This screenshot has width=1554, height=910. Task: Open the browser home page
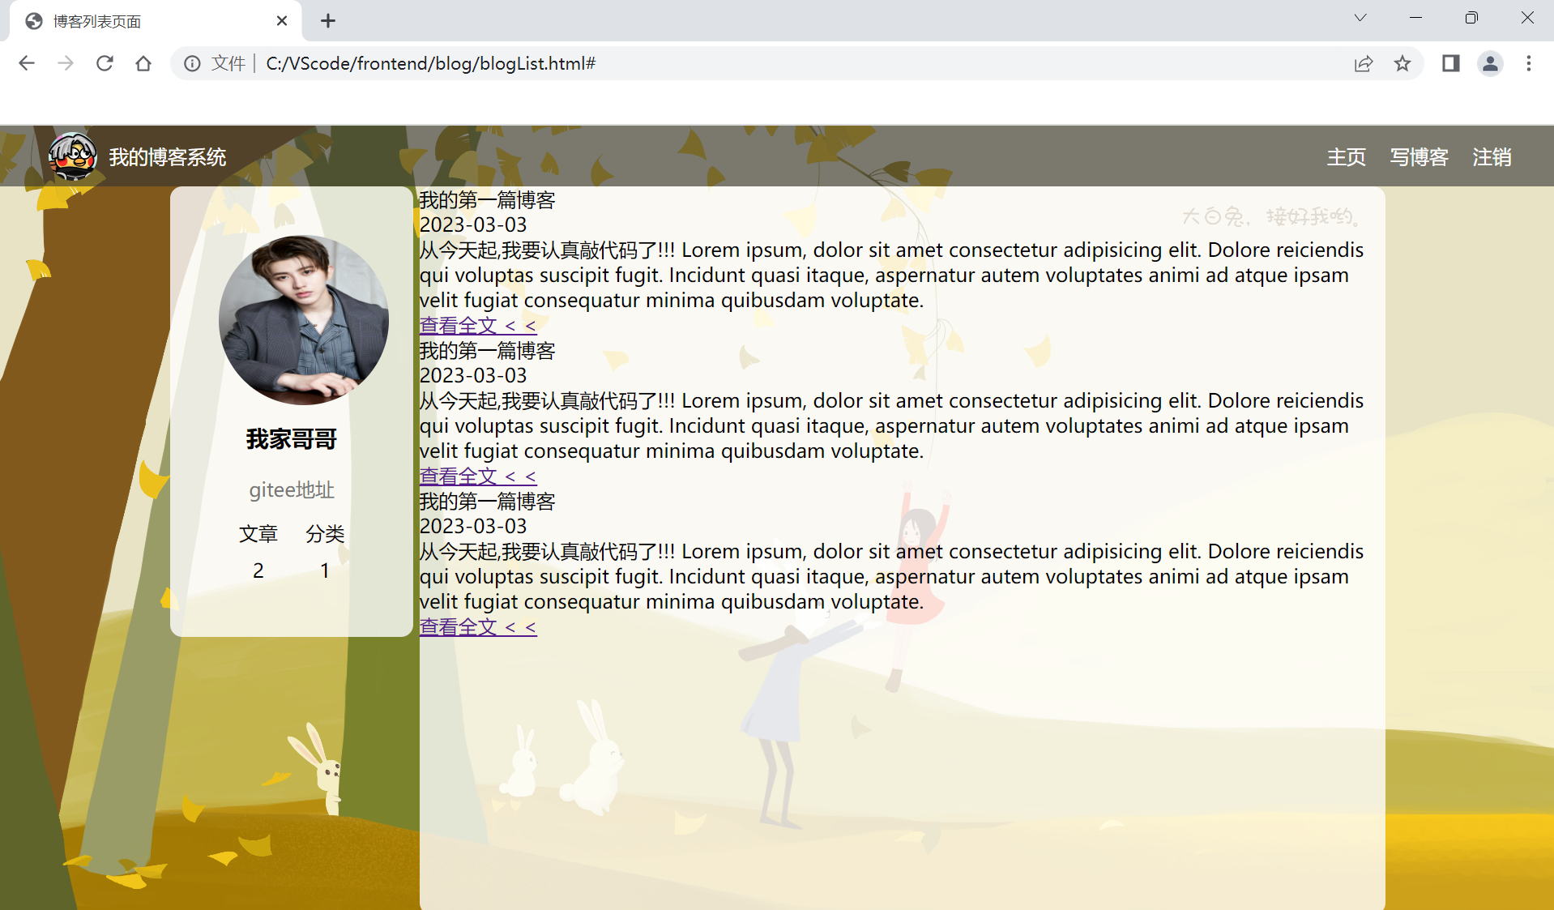143,63
